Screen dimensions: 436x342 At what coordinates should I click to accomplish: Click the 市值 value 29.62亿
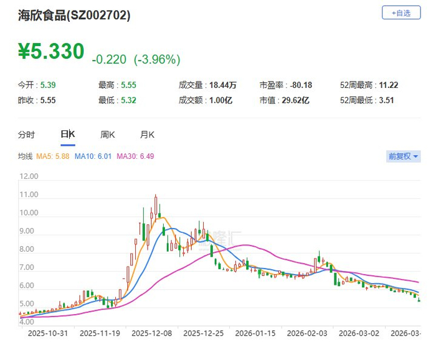(x=295, y=100)
